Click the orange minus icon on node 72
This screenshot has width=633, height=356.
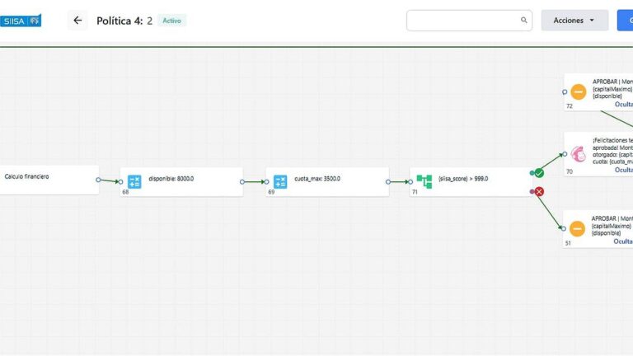pyautogui.click(x=578, y=92)
